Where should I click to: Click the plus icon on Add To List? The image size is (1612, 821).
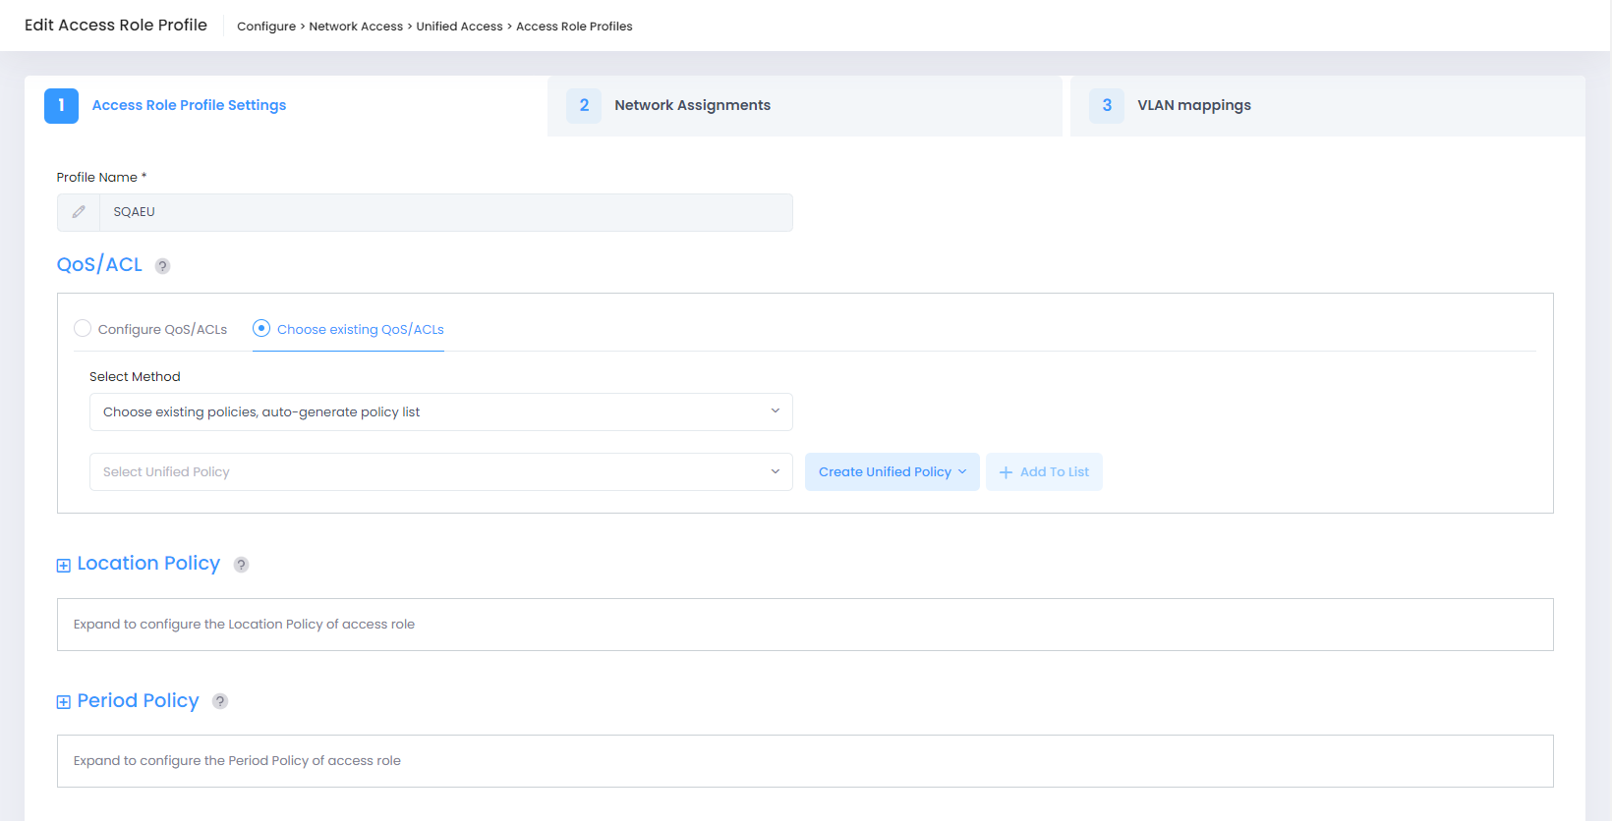pyautogui.click(x=1006, y=472)
